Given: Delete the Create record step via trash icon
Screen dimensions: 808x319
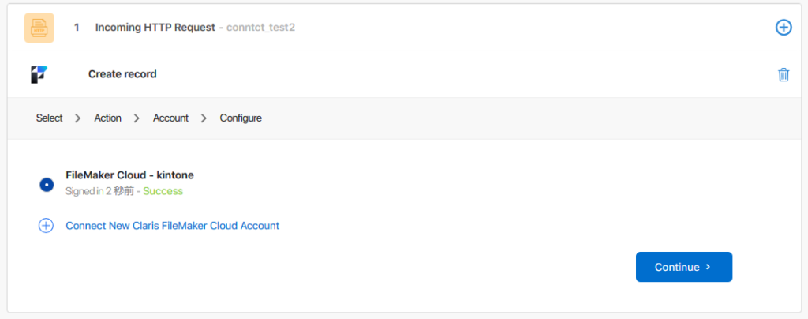Looking at the screenshot, I should point(784,74).
